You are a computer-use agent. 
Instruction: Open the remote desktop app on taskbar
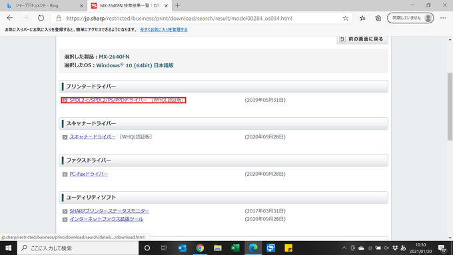[x=270, y=248]
